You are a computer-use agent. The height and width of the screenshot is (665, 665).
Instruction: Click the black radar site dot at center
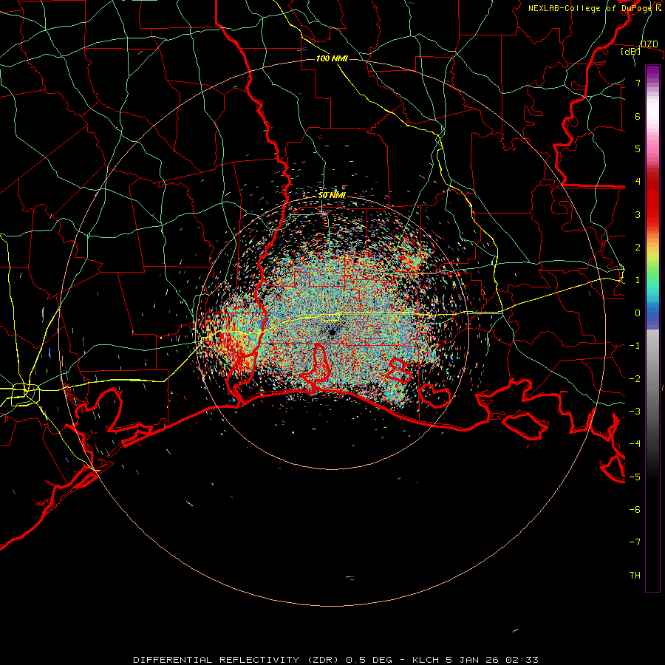click(332, 332)
